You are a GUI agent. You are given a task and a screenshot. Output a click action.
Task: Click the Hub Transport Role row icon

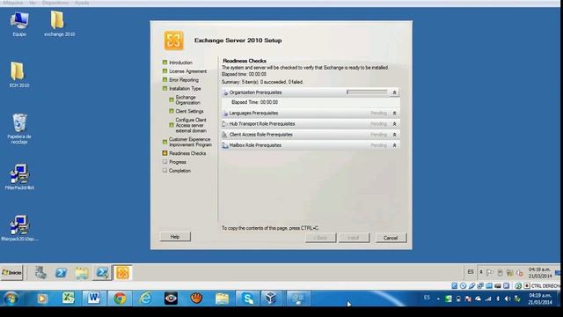(x=225, y=124)
